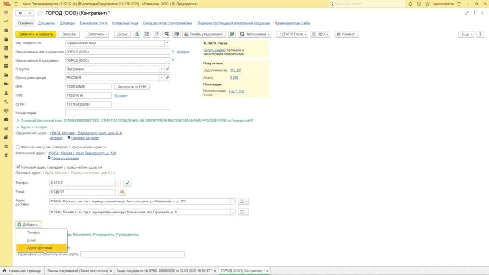Click the Записать и закрыть button
489x275 pixels.
(x=36, y=34)
